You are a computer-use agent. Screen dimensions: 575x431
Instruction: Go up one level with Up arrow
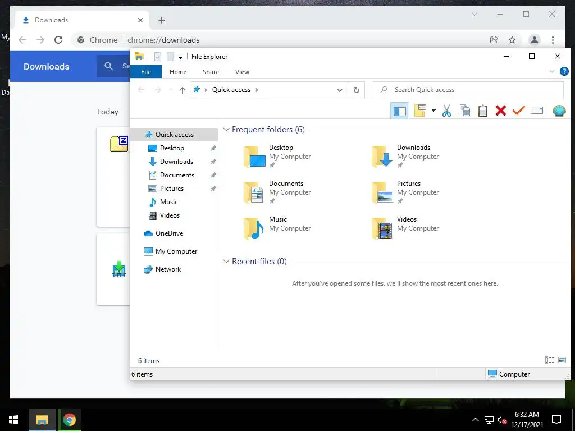point(182,90)
